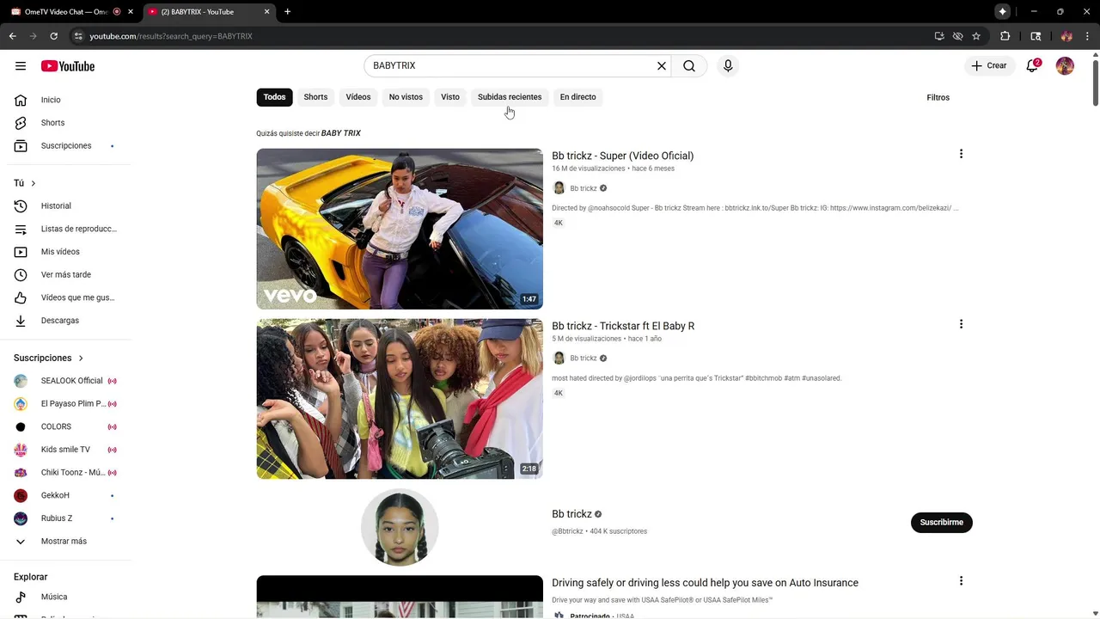
Task: Open Suscripciones in the sidebar
Action: [65, 146]
